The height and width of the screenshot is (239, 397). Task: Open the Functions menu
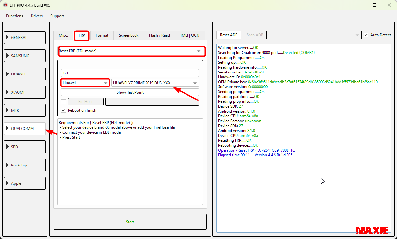[15, 16]
